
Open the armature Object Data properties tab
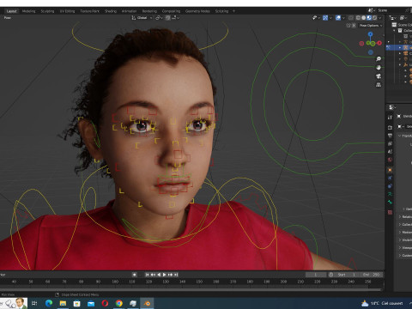click(x=390, y=194)
